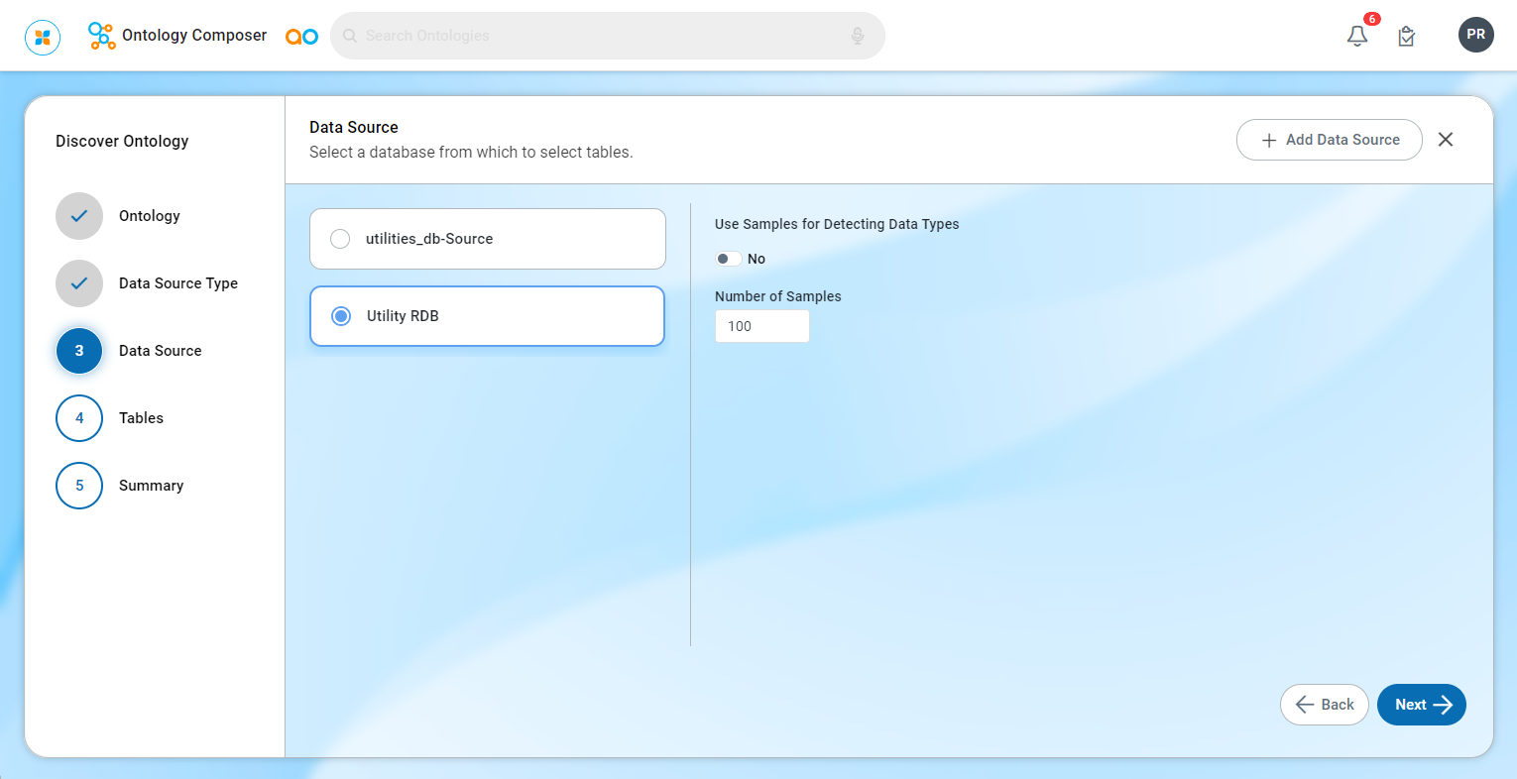This screenshot has width=1517, height=779.
Task: Toggle Use Samples for Detecting Data Types
Action: point(728,259)
